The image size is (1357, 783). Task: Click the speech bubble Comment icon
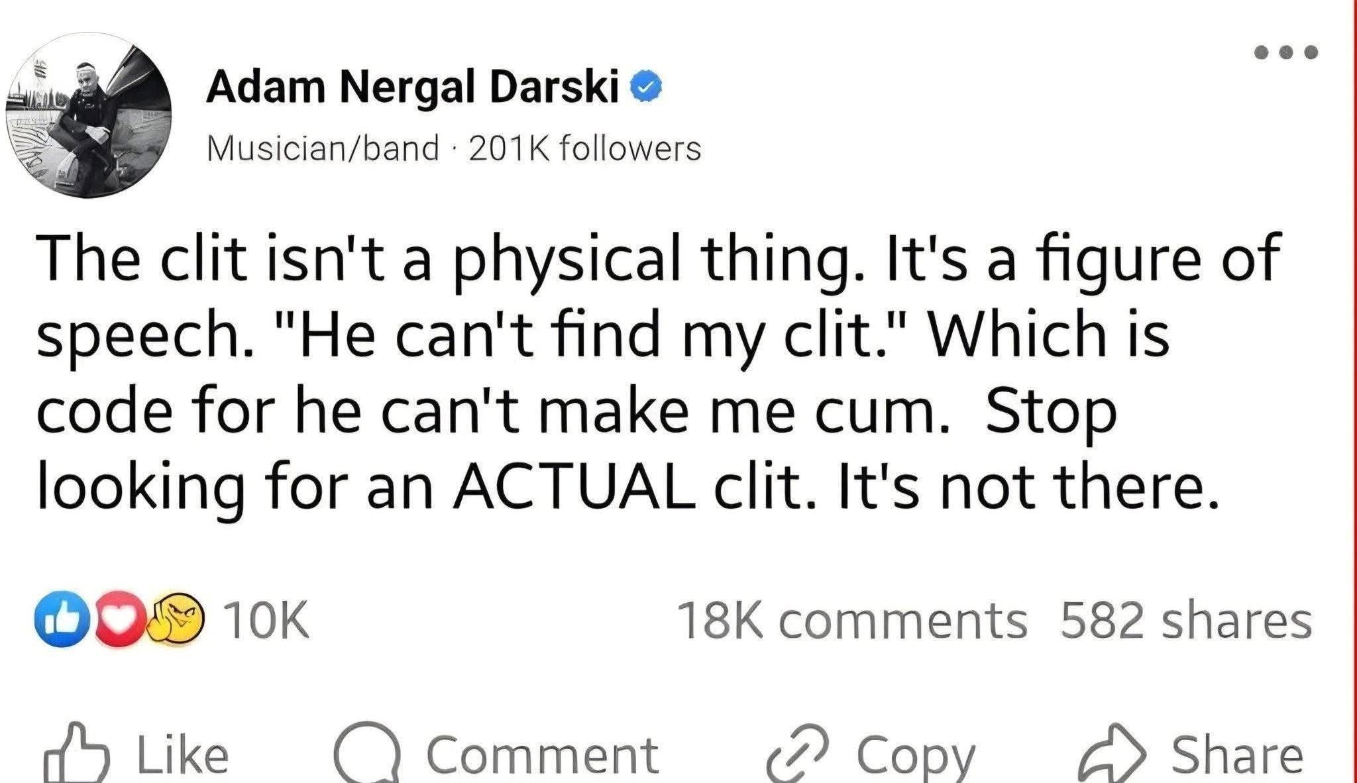(367, 754)
